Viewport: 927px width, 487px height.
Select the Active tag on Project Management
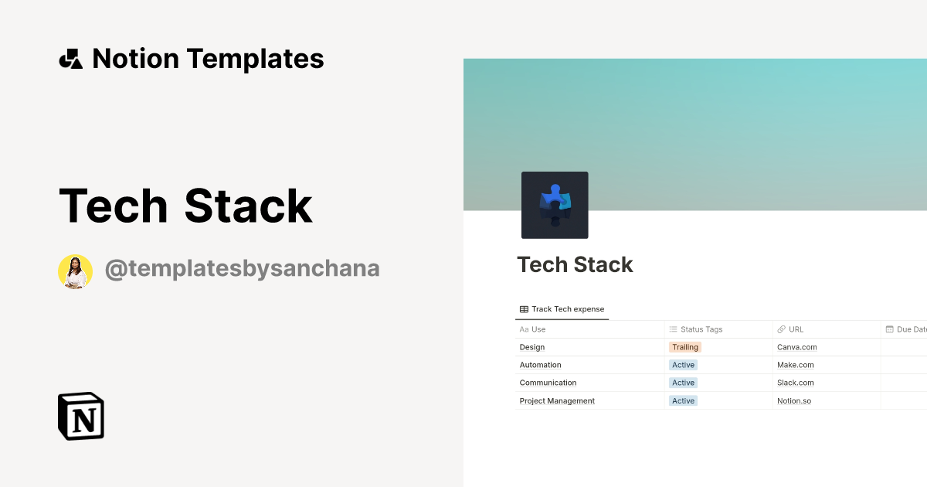(683, 400)
